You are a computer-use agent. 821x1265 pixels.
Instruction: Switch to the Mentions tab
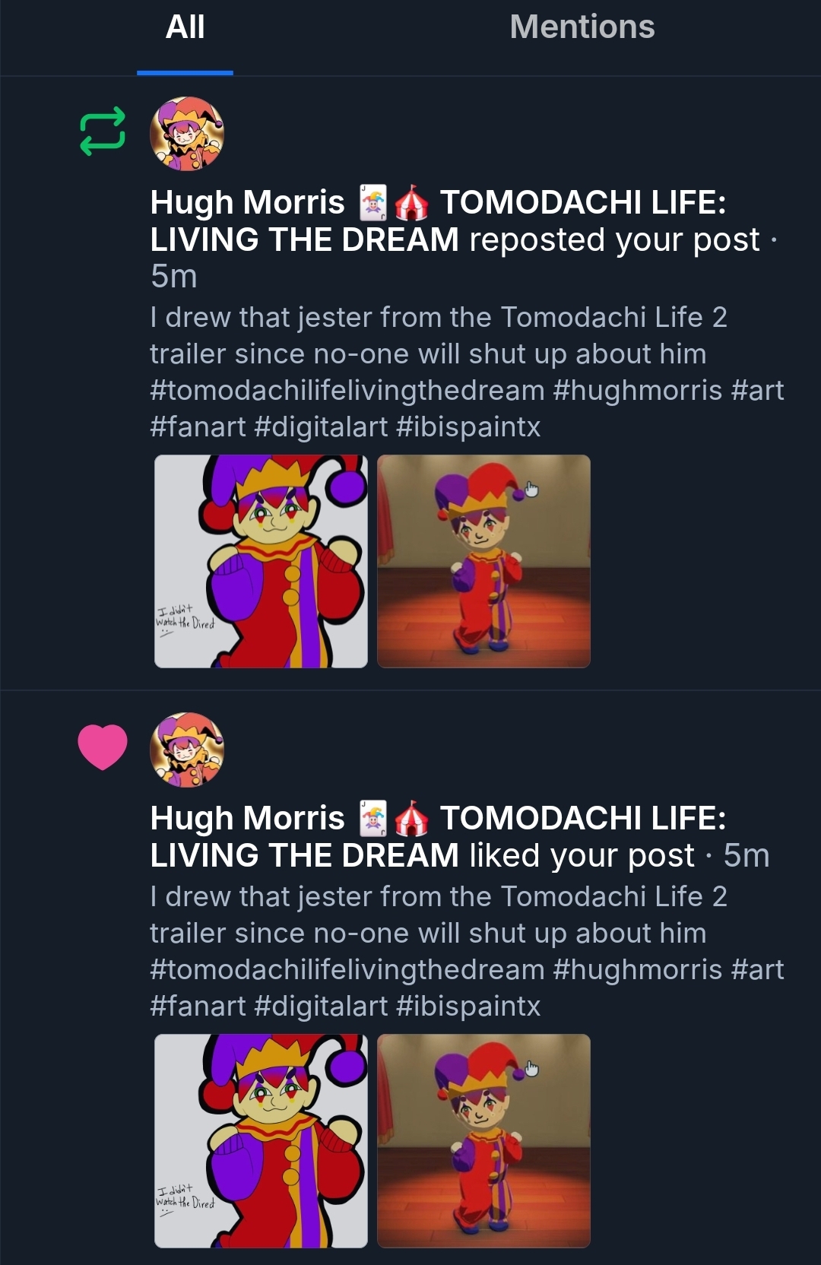(582, 28)
